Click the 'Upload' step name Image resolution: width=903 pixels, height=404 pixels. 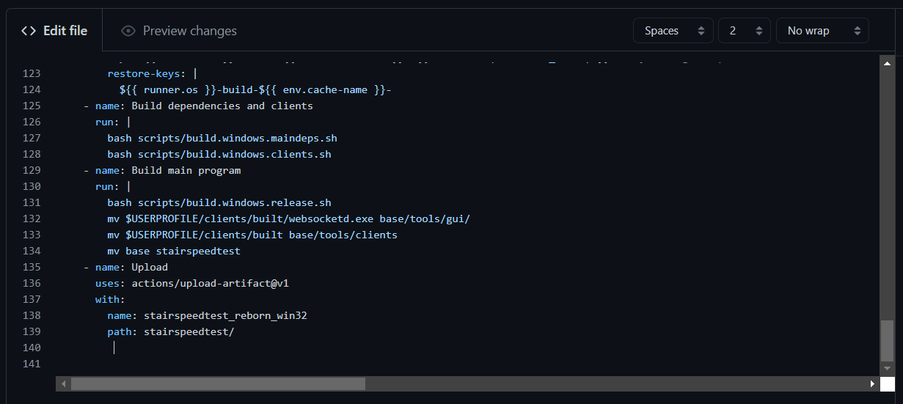[x=150, y=268]
